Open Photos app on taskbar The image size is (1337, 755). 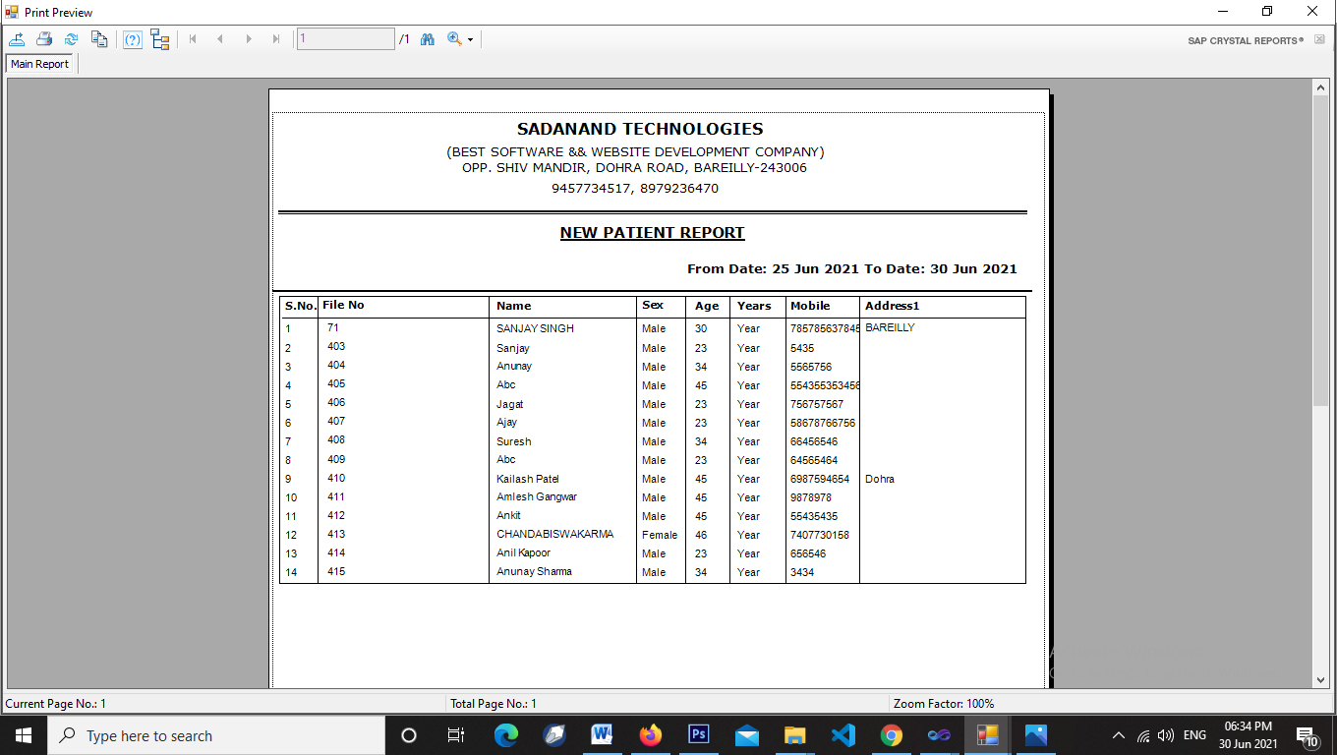coord(1035,735)
